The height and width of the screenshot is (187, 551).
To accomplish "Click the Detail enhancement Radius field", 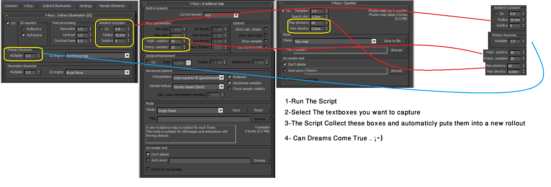I will click(216, 62).
